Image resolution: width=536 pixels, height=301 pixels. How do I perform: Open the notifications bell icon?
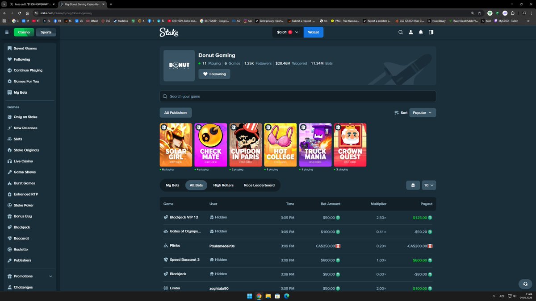point(421,32)
